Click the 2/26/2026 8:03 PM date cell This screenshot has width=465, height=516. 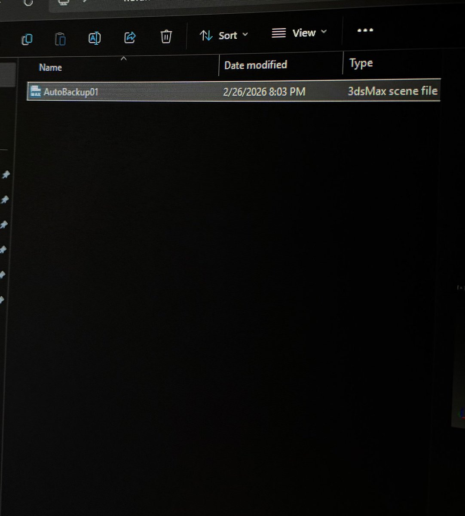coord(264,92)
